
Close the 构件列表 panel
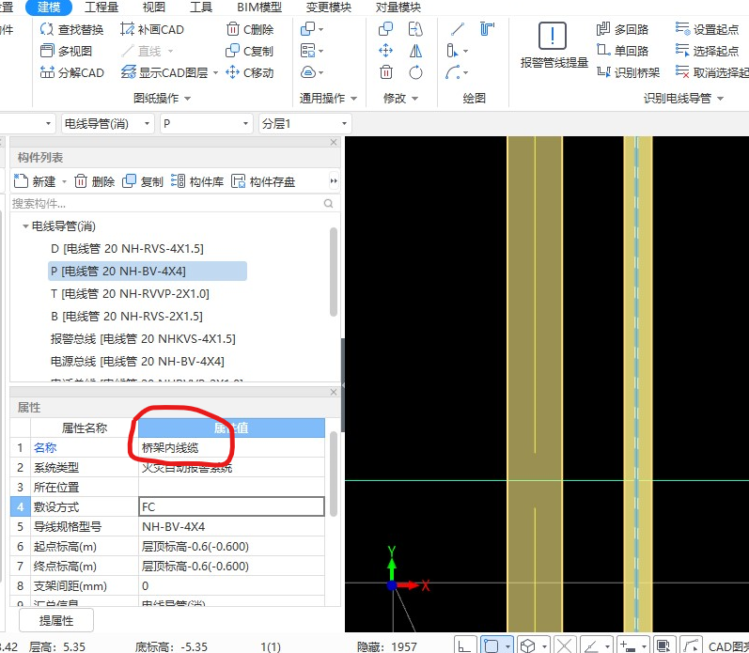click(x=334, y=143)
